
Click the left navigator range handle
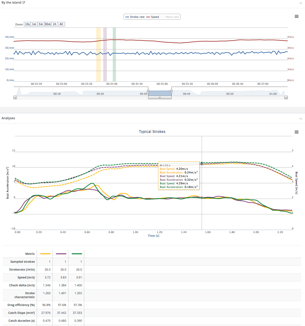pyautogui.click(x=148, y=91)
